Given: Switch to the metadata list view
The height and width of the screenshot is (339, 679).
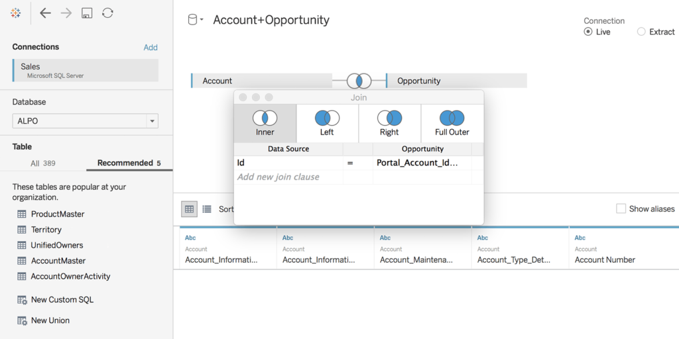Looking at the screenshot, I should point(207,209).
